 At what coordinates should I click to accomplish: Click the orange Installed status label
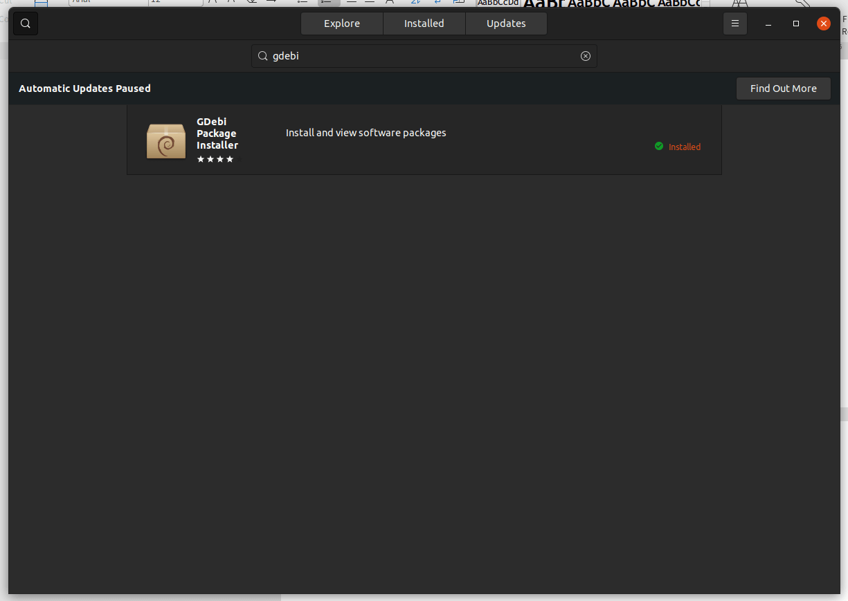pyautogui.click(x=685, y=147)
